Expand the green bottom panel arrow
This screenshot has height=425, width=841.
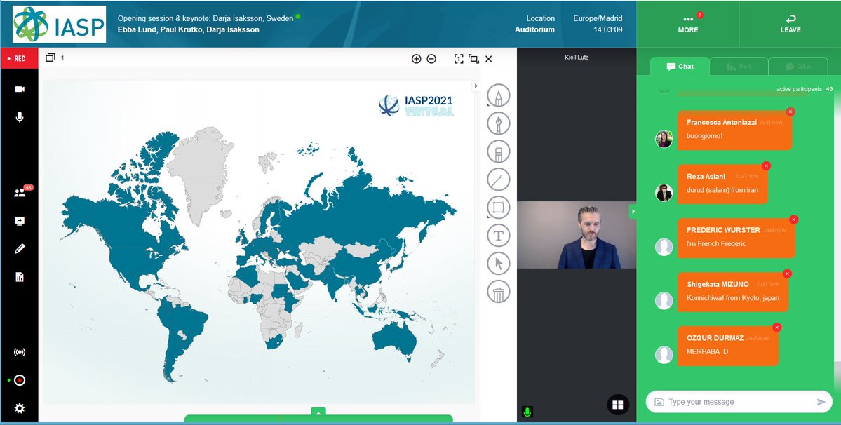click(x=318, y=412)
